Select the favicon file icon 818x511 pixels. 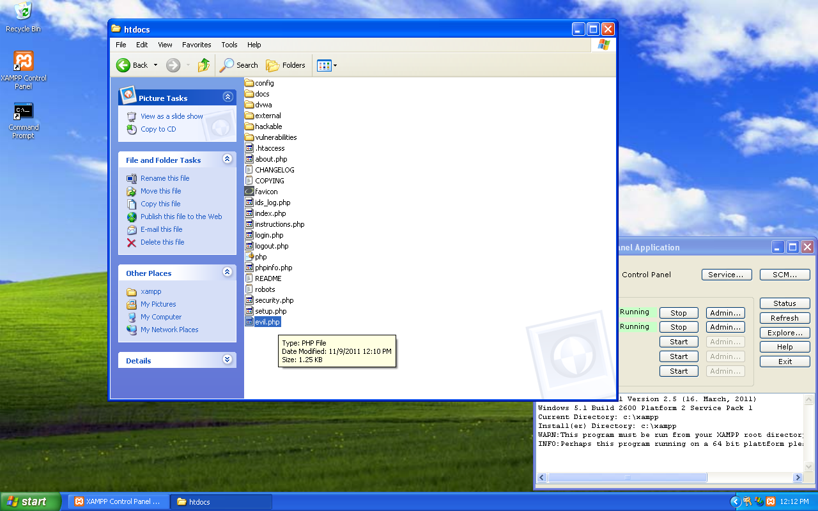(249, 192)
